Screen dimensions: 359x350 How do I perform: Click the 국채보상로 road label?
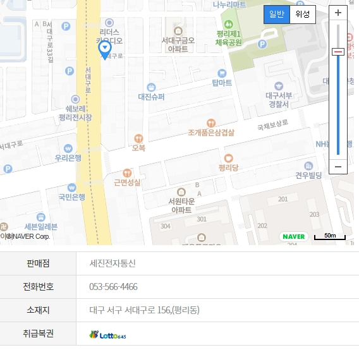click(x=272, y=124)
